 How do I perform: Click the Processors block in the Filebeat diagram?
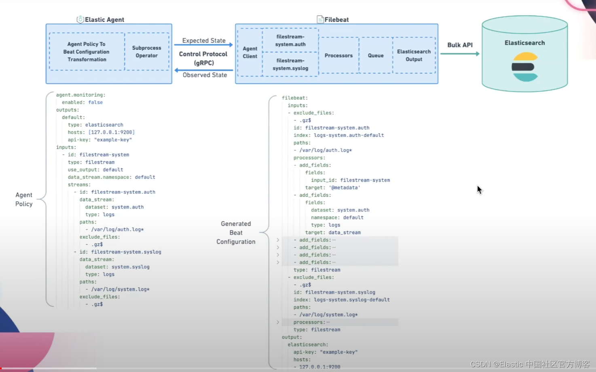coord(338,55)
